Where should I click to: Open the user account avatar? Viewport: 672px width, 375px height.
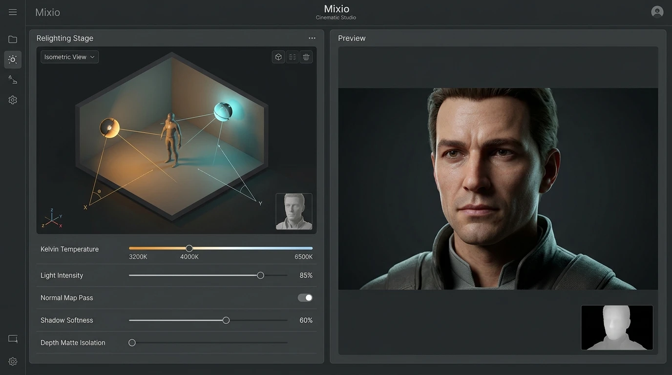coord(657,12)
